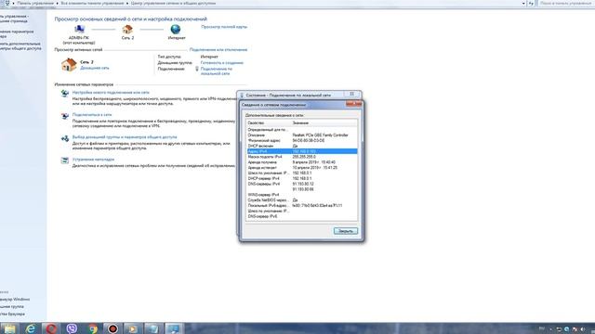595x334 pixels.
Task: Launch Internet Explorer from the taskbar
Action: click(31, 328)
